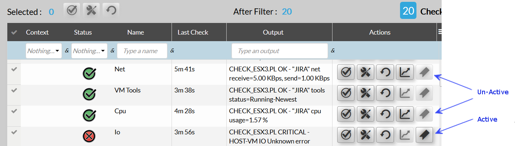
Task: Schedule downtime for the VM Tools check
Action: tap(365, 93)
